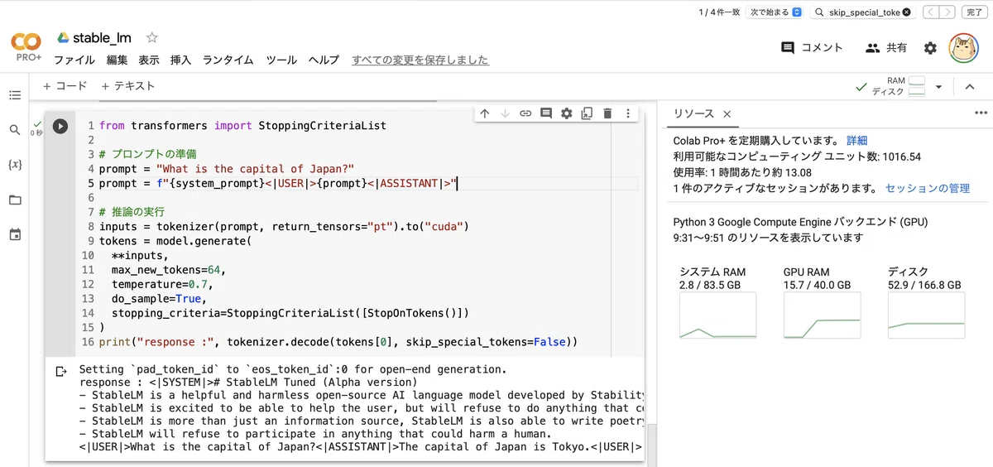Go to next search match

(x=948, y=12)
